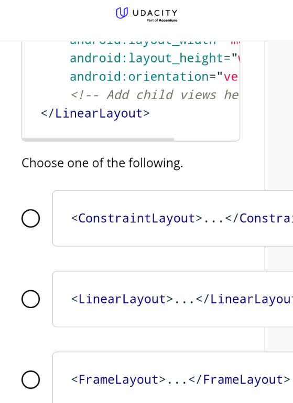The height and width of the screenshot is (403, 293).
Task: Click the </LinearLayout closing text in second option
Action: coord(244,299)
